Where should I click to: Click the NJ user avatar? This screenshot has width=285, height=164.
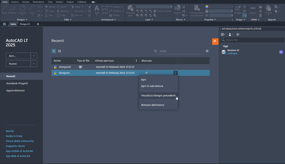(x=281, y=52)
